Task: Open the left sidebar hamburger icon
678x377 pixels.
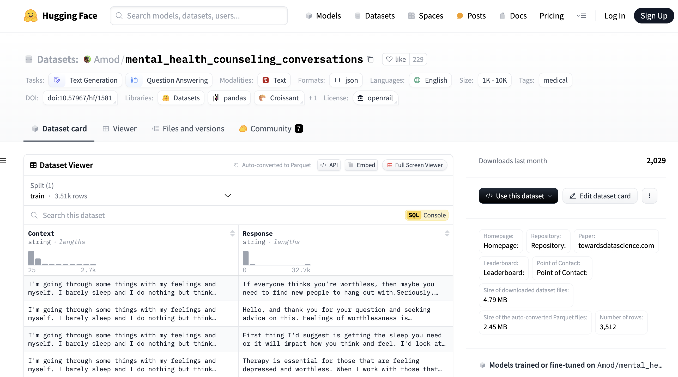Action: click(x=3, y=161)
